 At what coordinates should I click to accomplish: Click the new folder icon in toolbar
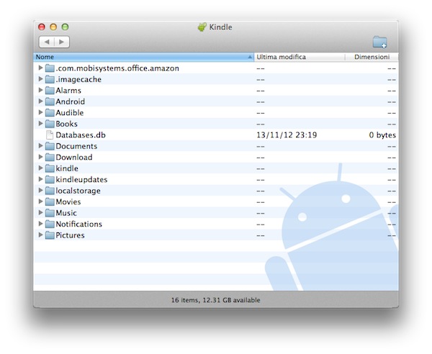coord(379,42)
